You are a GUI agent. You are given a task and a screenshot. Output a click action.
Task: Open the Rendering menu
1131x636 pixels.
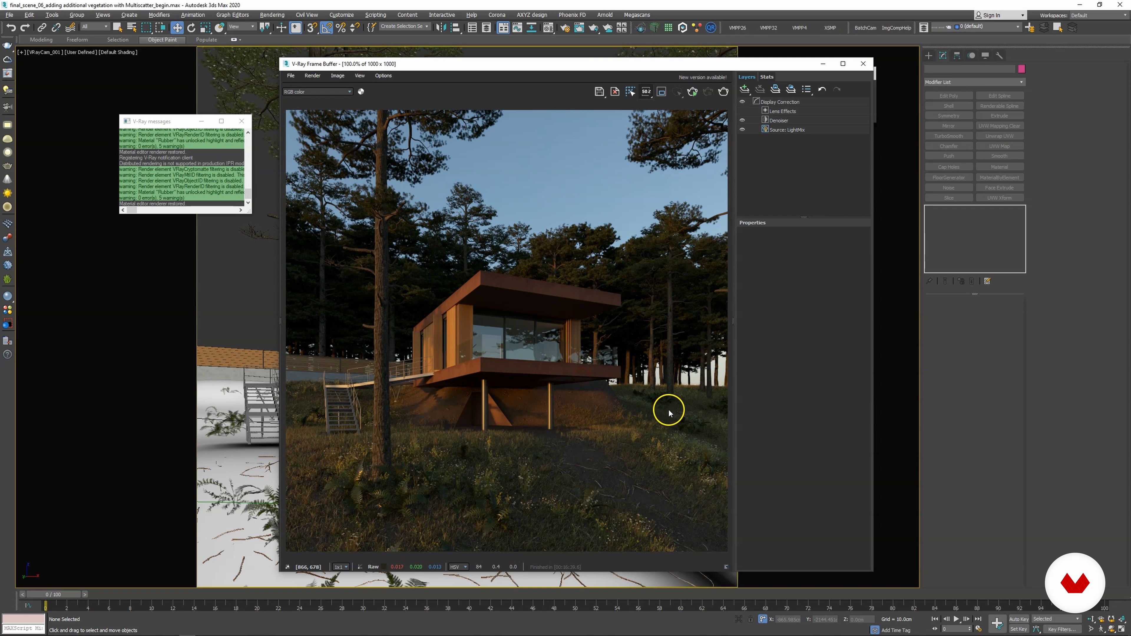[x=272, y=15]
